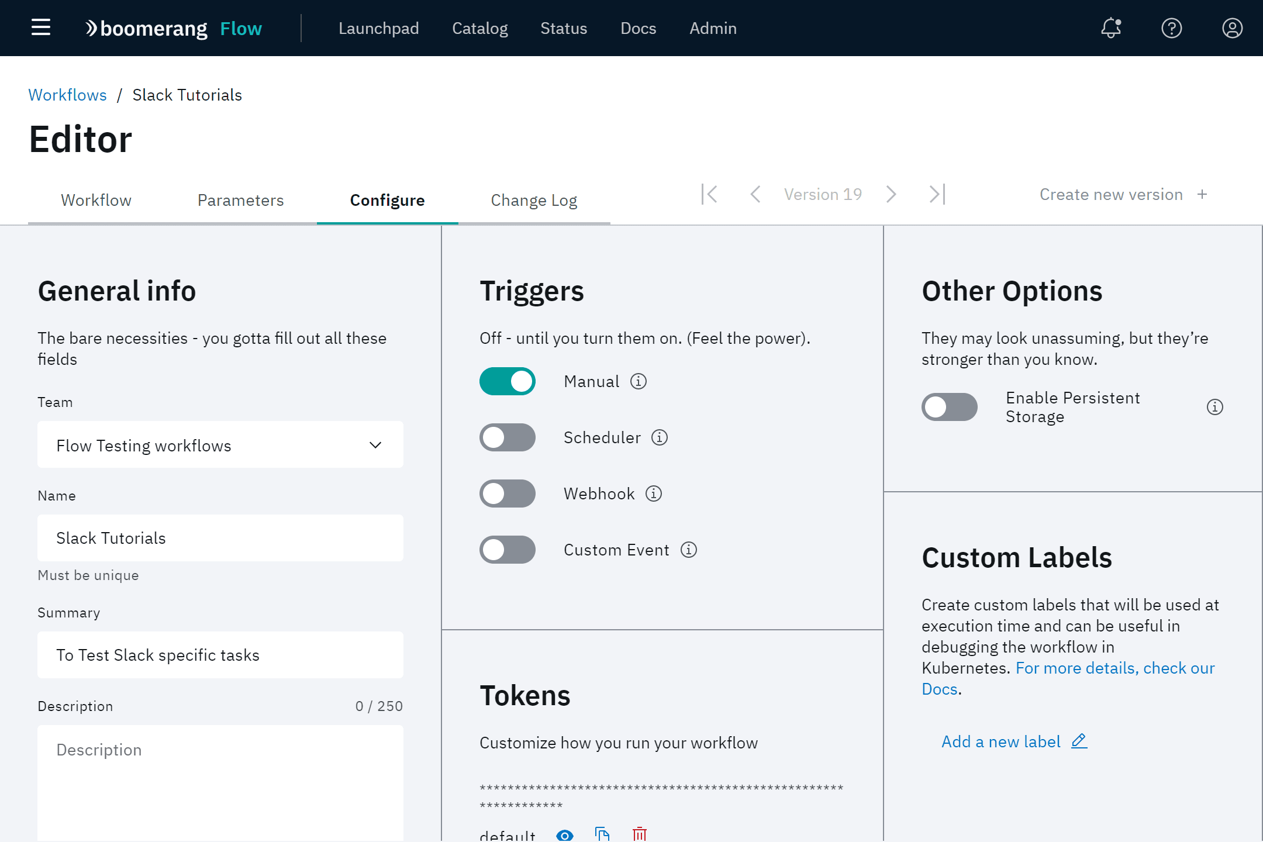Click the Workflows breadcrumb link
This screenshot has width=1263, height=842.
pos(67,95)
